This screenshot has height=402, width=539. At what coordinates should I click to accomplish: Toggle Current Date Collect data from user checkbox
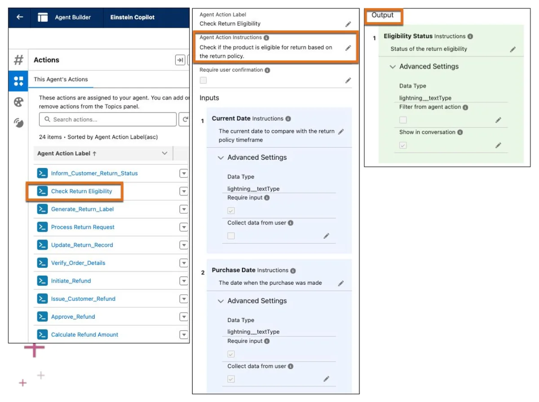(x=231, y=236)
